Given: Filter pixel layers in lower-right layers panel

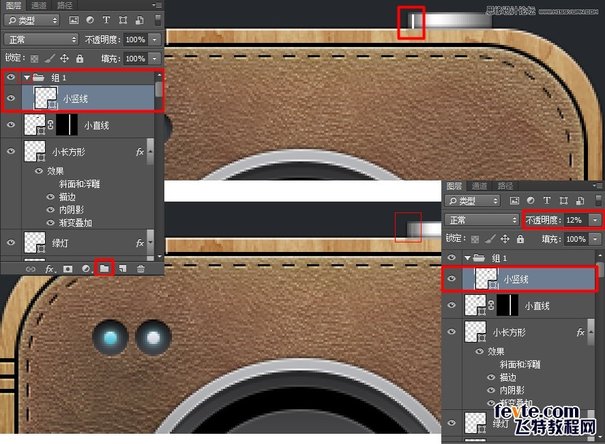Looking at the screenshot, I should (x=514, y=200).
